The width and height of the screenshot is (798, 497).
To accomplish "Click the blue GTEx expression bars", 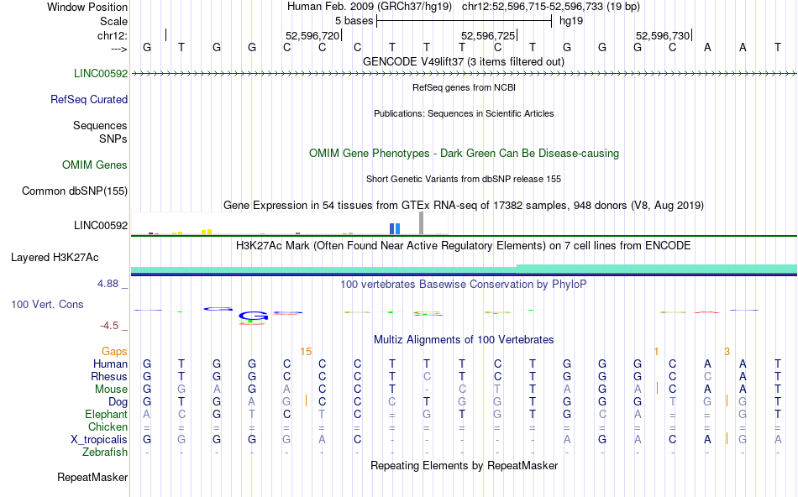I will 395,229.
